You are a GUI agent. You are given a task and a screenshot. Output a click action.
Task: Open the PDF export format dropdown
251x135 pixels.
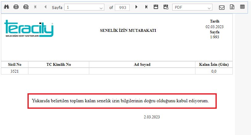[192, 7]
